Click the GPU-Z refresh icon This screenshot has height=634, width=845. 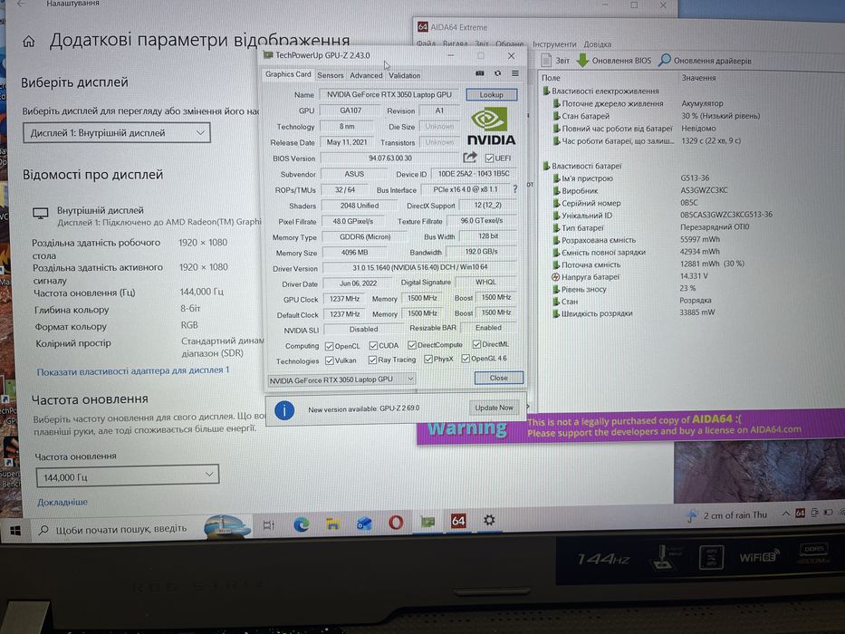coord(497,73)
